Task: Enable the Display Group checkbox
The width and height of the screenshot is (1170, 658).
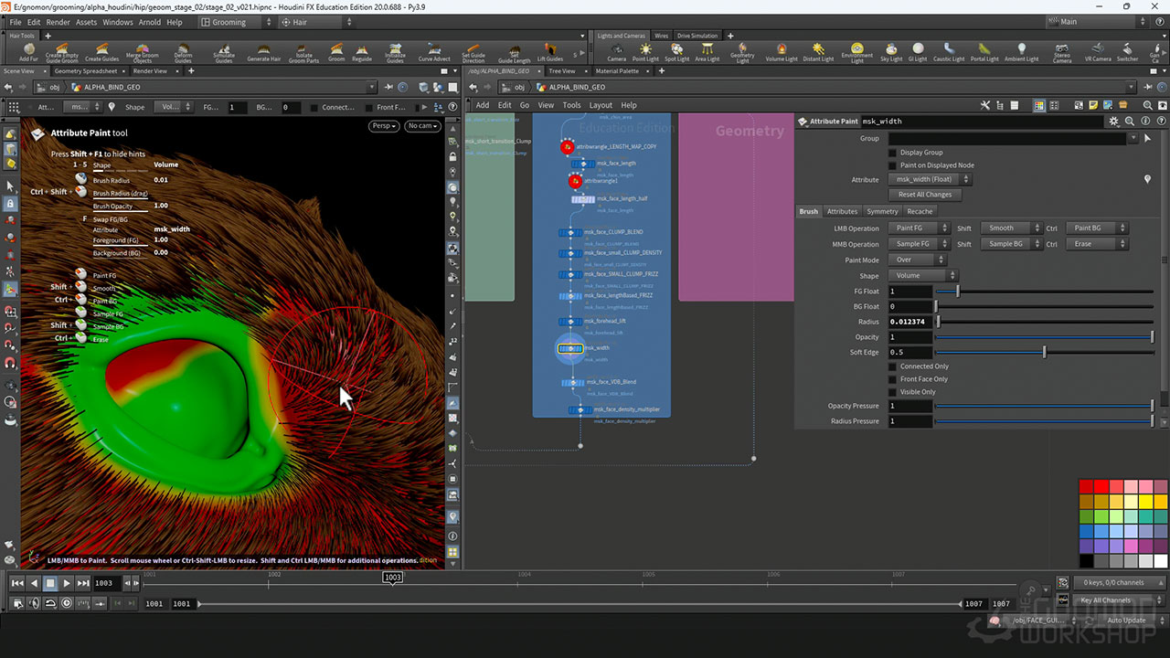Action: [x=893, y=153]
